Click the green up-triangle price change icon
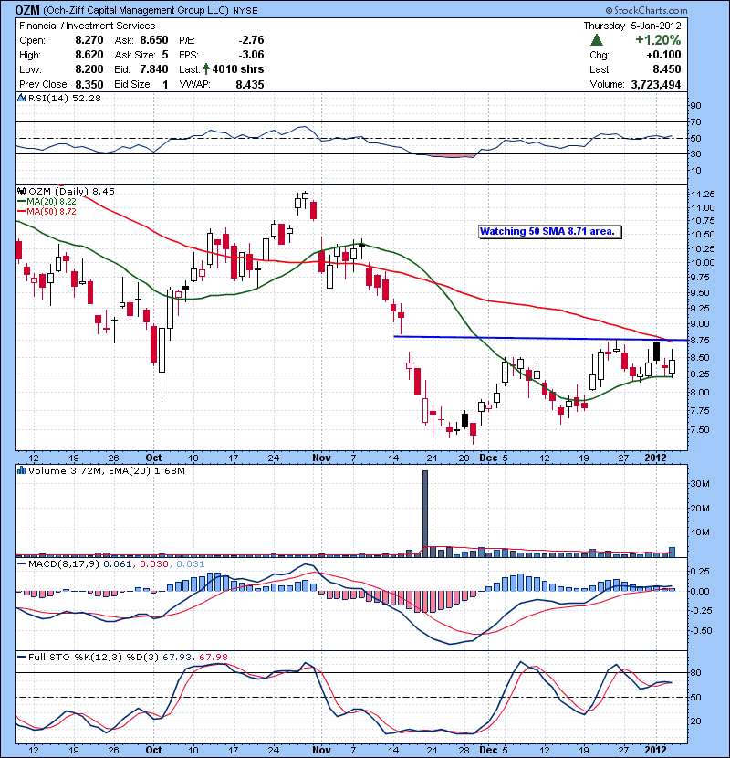Viewport: 730px width, 758px height. coord(596,40)
